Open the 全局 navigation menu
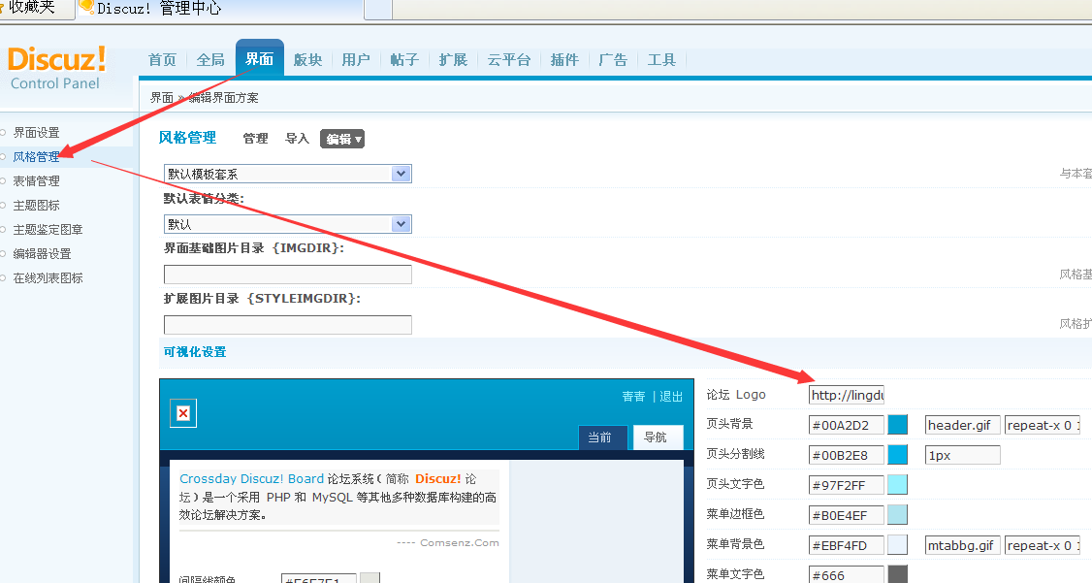The width and height of the screenshot is (1092, 583). [x=210, y=60]
